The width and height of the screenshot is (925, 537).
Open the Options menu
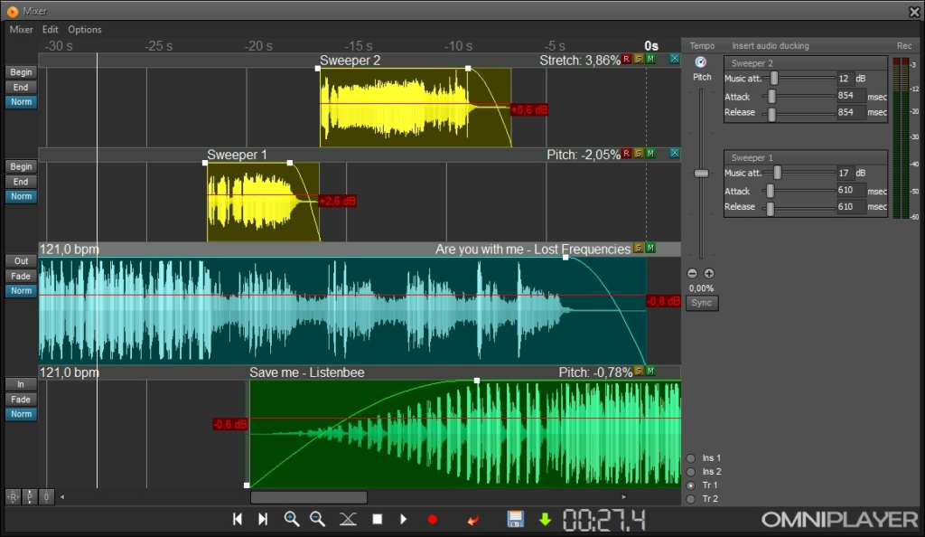tap(84, 30)
